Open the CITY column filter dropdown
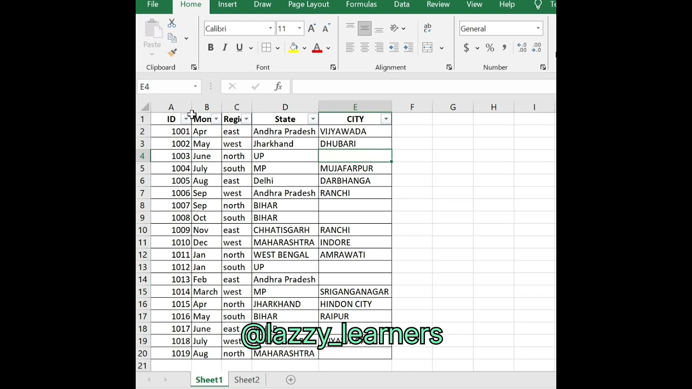The height and width of the screenshot is (389, 692). [386, 119]
